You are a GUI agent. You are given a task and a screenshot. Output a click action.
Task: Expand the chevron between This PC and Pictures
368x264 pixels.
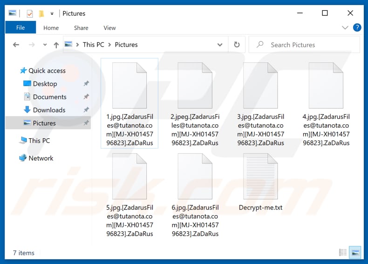pyautogui.click(x=109, y=45)
